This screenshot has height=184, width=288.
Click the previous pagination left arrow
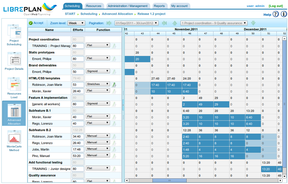(109, 23)
